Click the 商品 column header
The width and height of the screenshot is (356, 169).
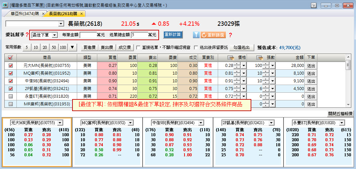point(47,58)
